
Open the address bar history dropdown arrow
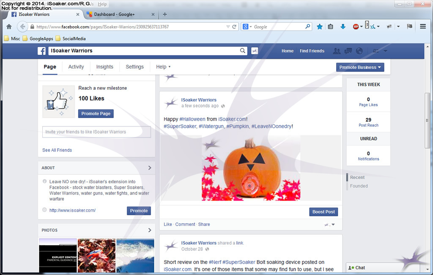[228, 27]
